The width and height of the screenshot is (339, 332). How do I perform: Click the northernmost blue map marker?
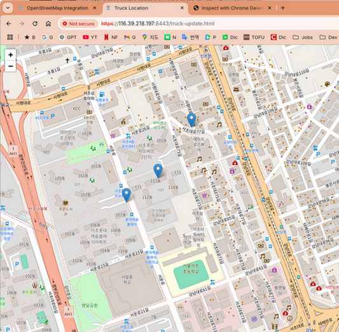coord(191,120)
